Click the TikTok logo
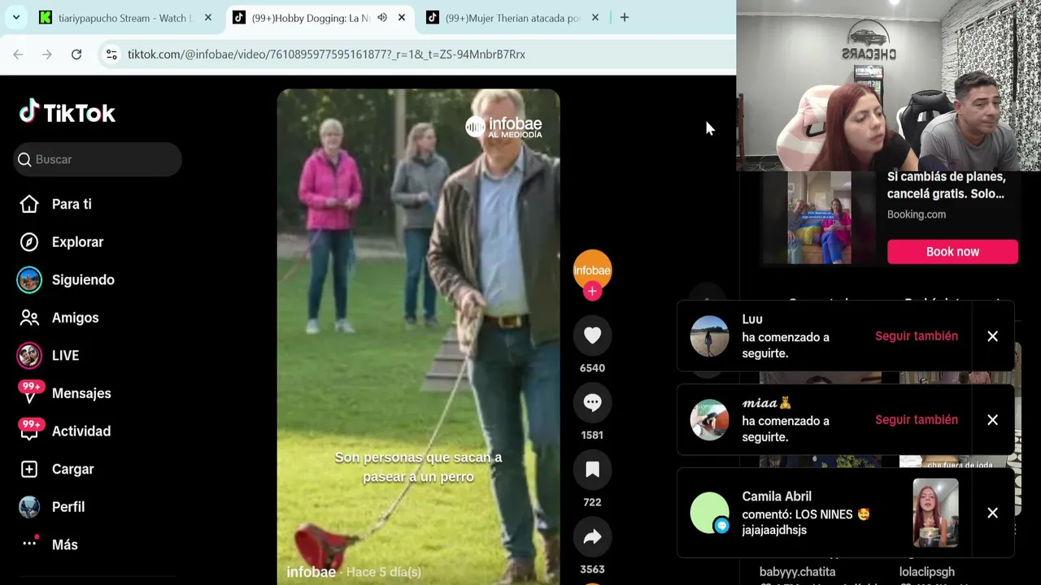This screenshot has height=585, width=1041. (68, 112)
